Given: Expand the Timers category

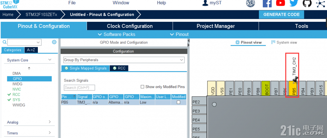Looking at the screenshot, I should [x=50, y=133].
